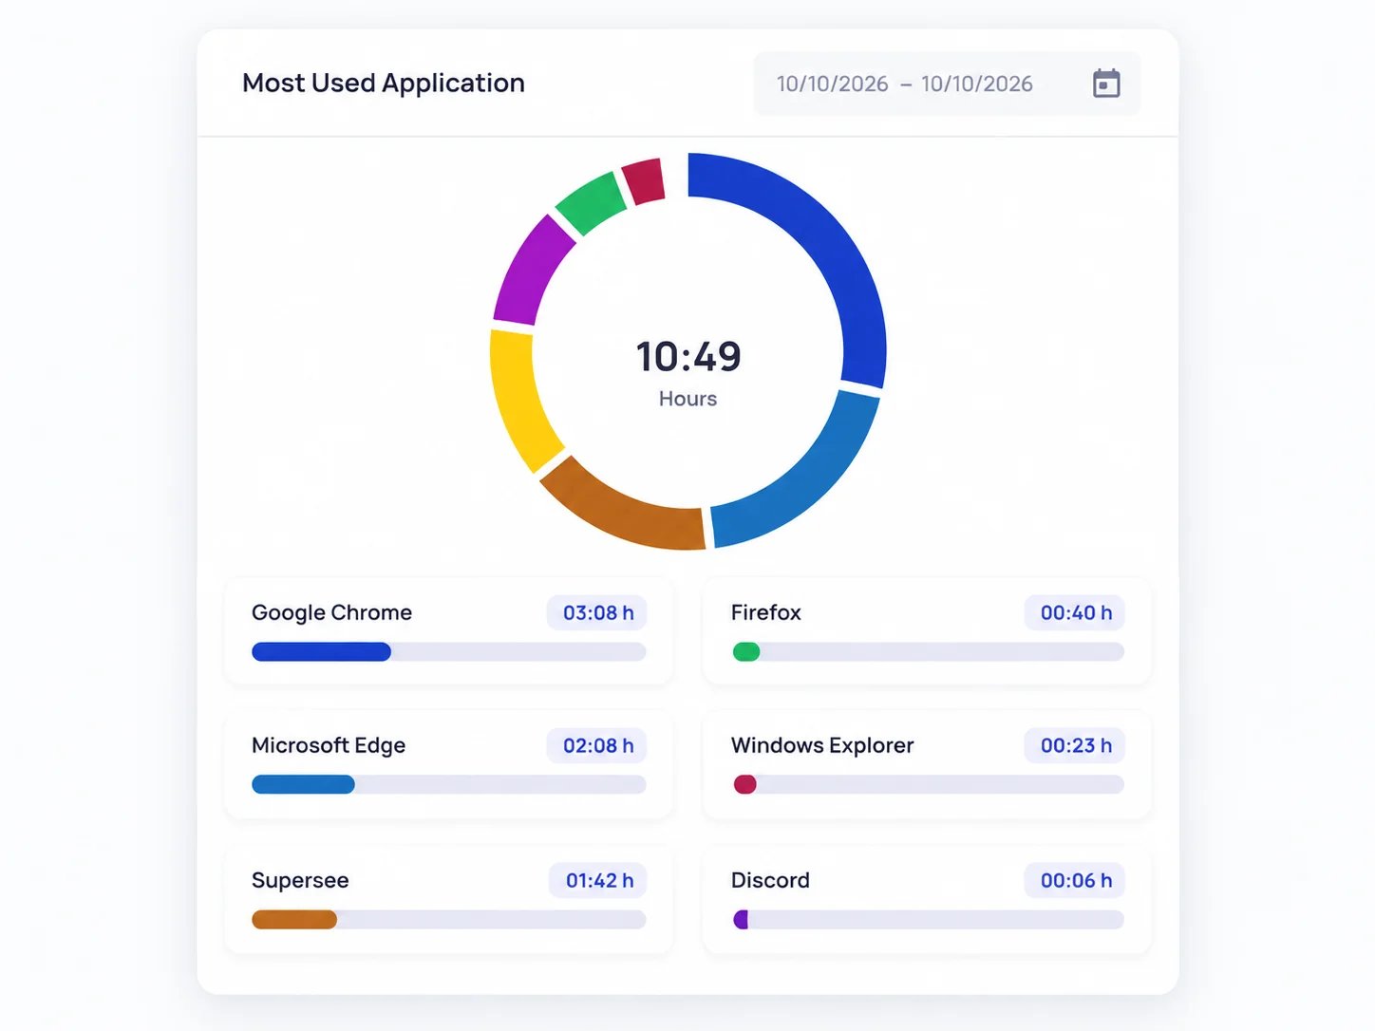Click the Windows Explorer label
The image size is (1375, 1031).
click(822, 745)
